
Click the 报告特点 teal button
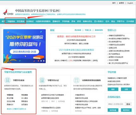tap(126, 110)
